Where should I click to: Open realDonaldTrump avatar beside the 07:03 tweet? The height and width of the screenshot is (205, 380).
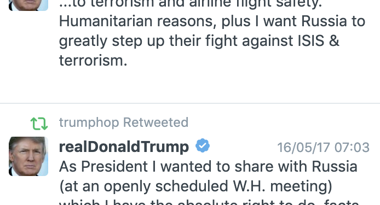(28, 156)
